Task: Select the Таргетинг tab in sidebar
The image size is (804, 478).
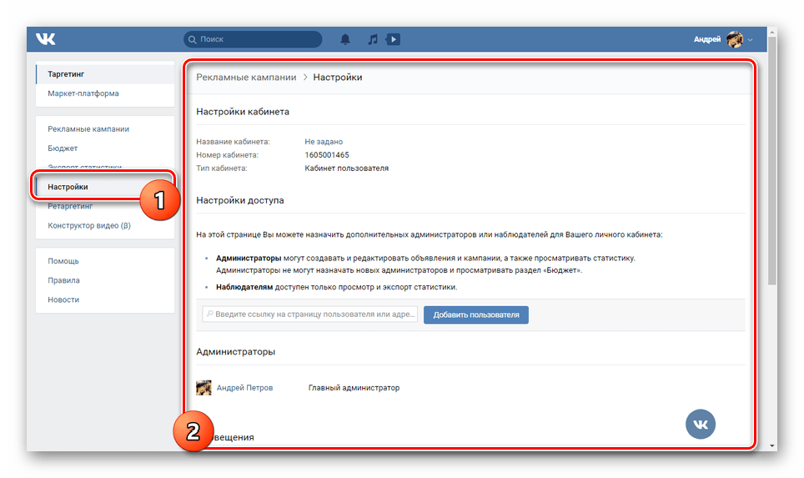Action: [105, 74]
